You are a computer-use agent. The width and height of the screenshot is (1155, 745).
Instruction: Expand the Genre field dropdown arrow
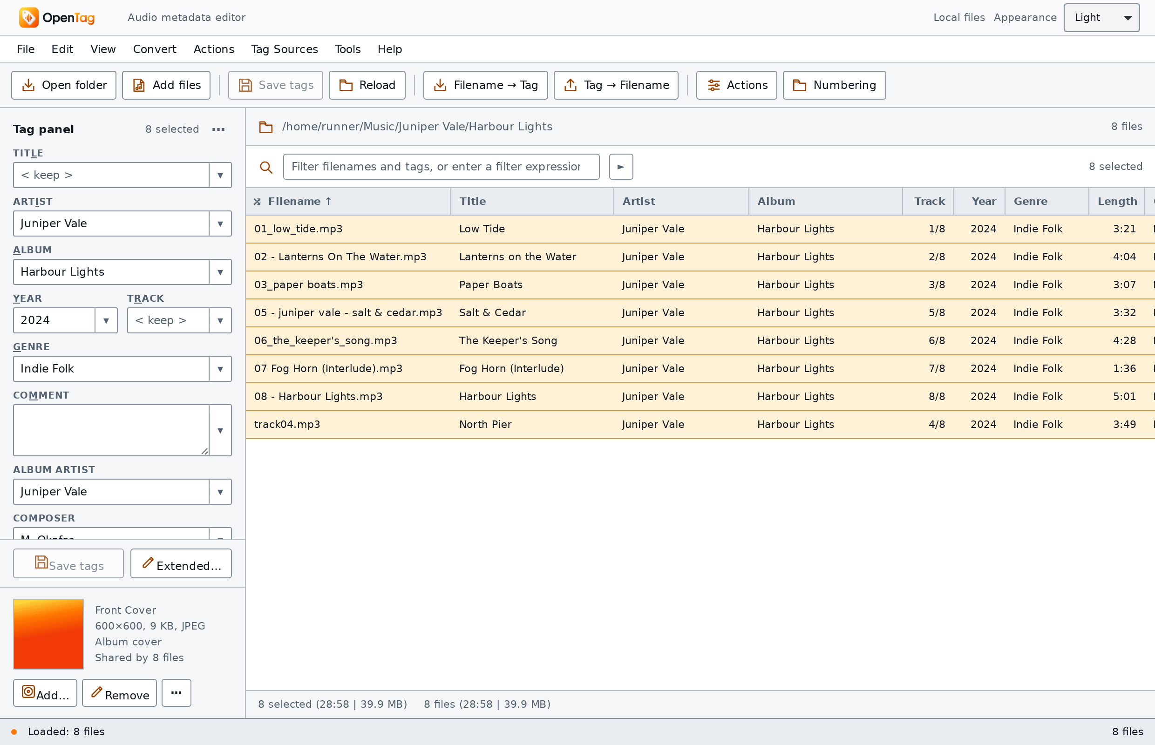click(220, 369)
